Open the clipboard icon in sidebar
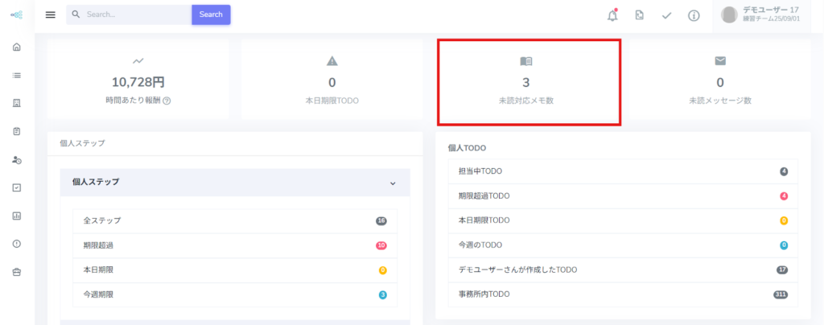 coord(16,131)
